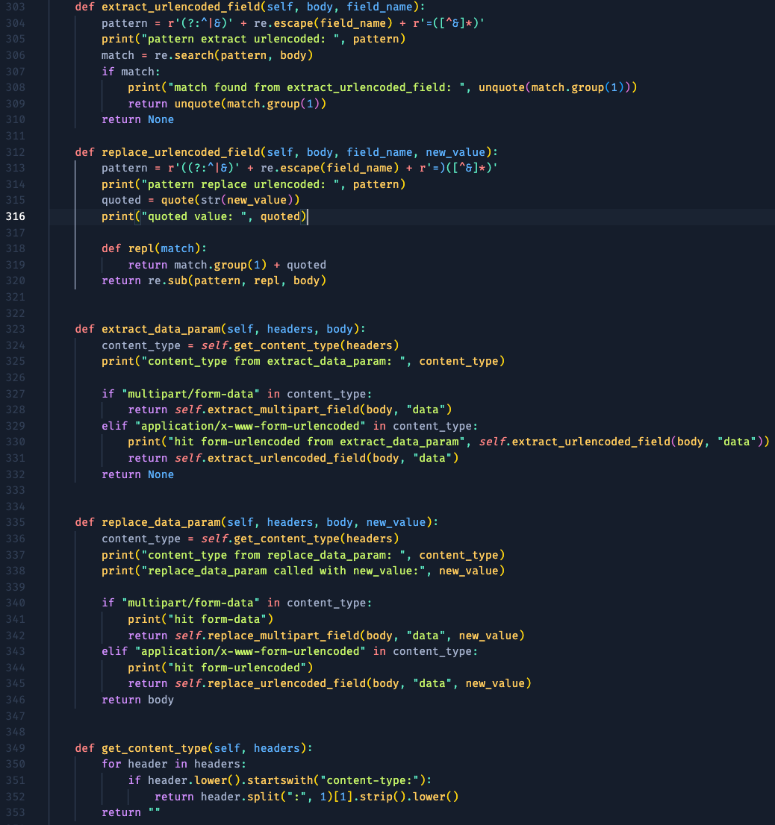The height and width of the screenshot is (825, 775).
Task: Click 'return None' on line 310
Action: click(x=137, y=119)
